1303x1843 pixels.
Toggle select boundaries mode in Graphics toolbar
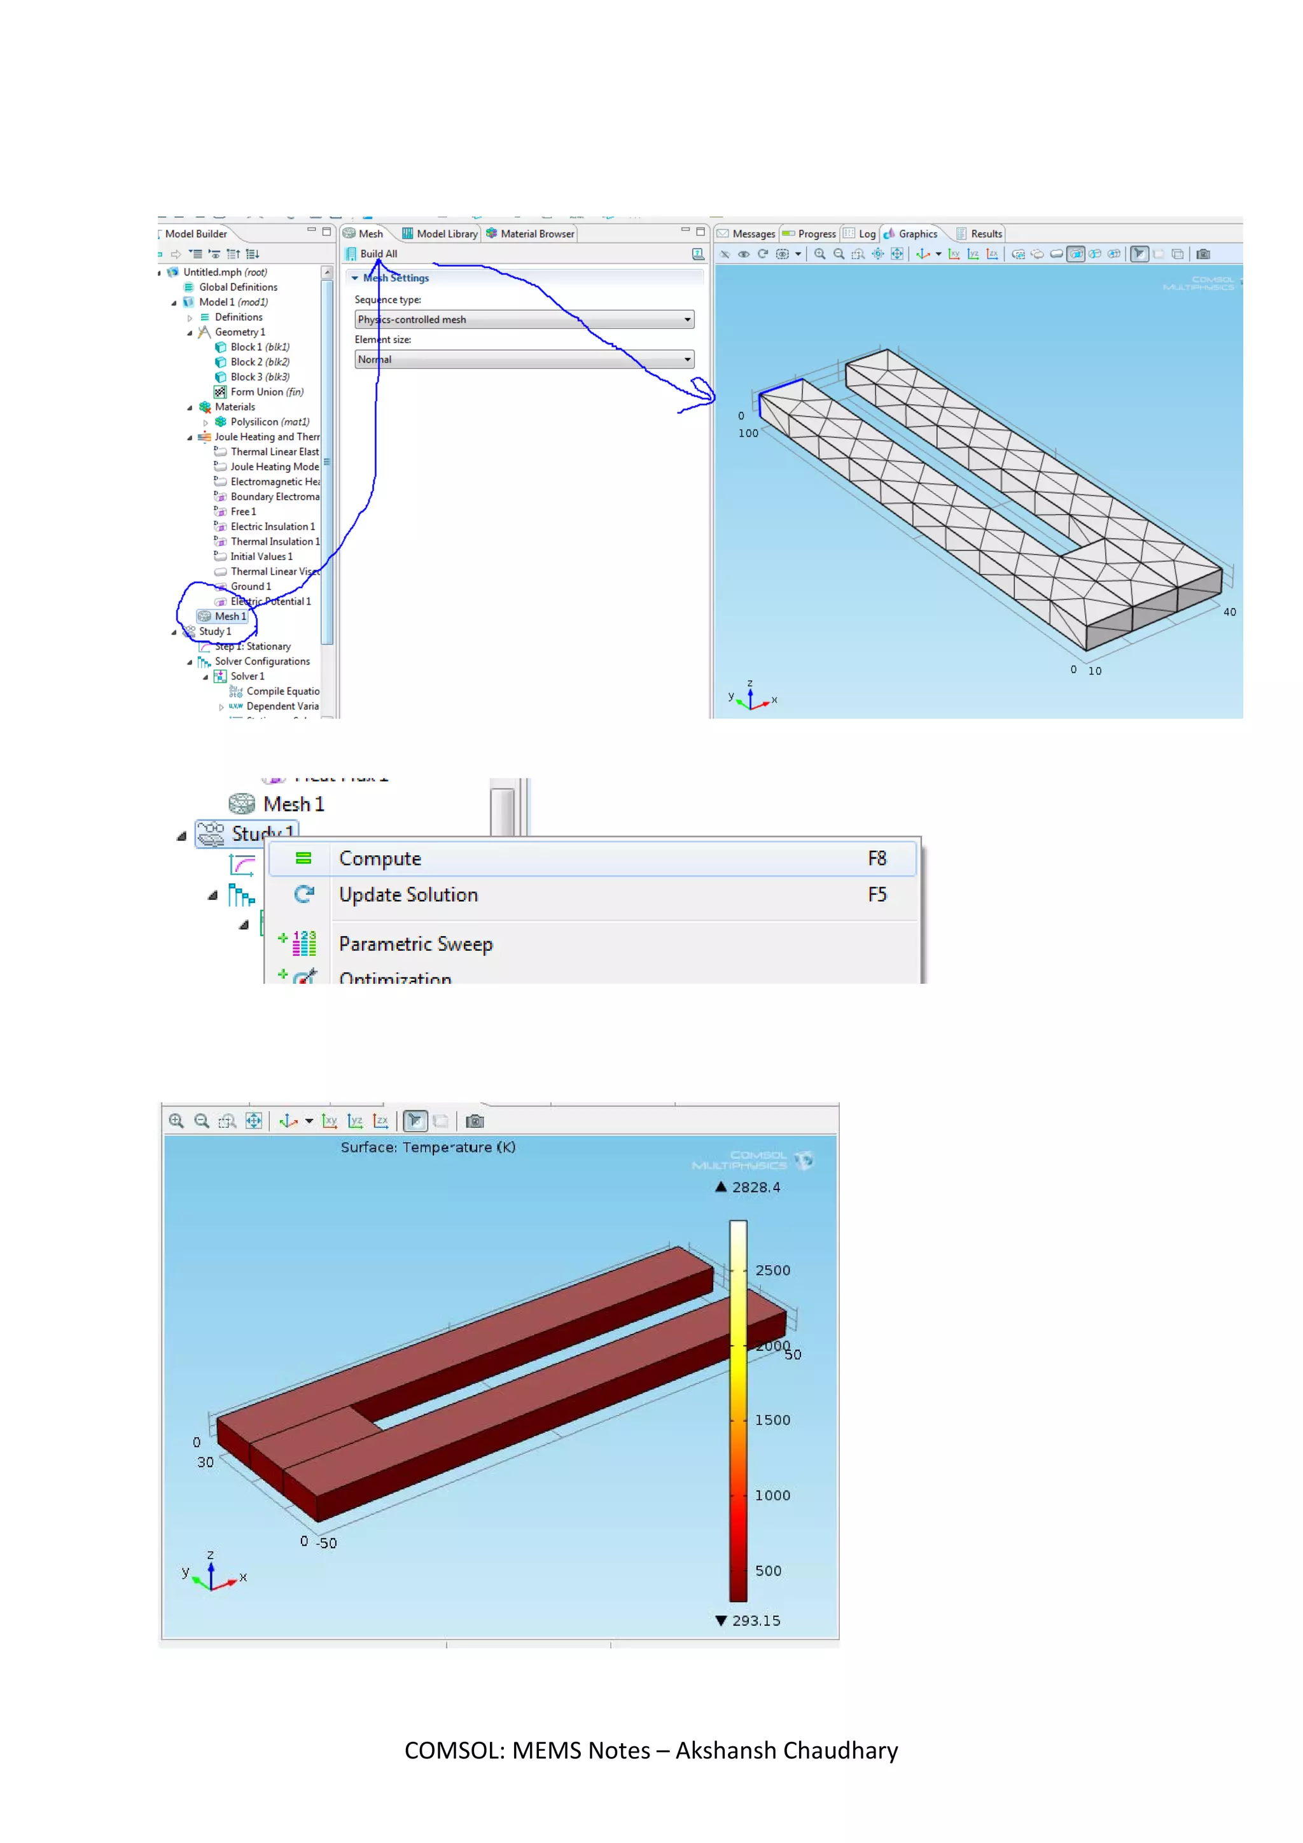click(x=1076, y=255)
